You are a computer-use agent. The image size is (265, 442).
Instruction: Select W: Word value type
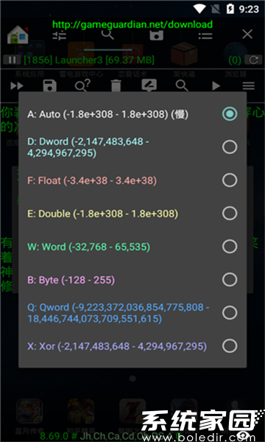(132, 247)
